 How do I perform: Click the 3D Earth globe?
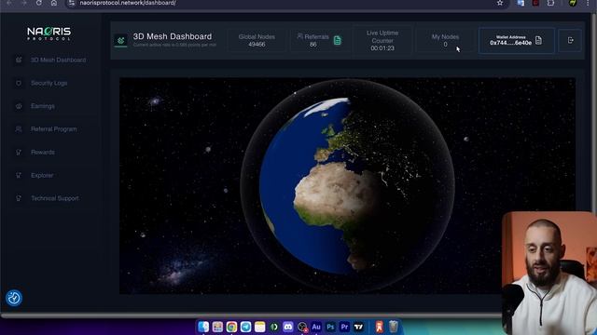click(x=347, y=185)
